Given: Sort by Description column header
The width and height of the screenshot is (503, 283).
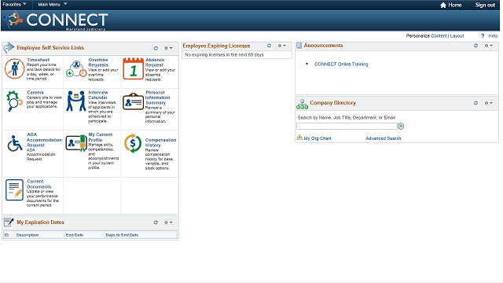Looking at the screenshot, I should (28, 235).
